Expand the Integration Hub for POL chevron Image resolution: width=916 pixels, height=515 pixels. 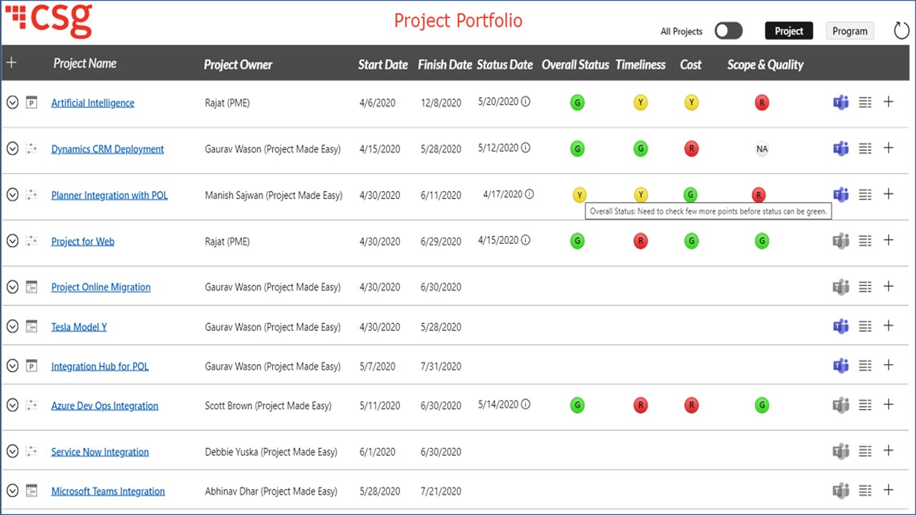[12, 366]
